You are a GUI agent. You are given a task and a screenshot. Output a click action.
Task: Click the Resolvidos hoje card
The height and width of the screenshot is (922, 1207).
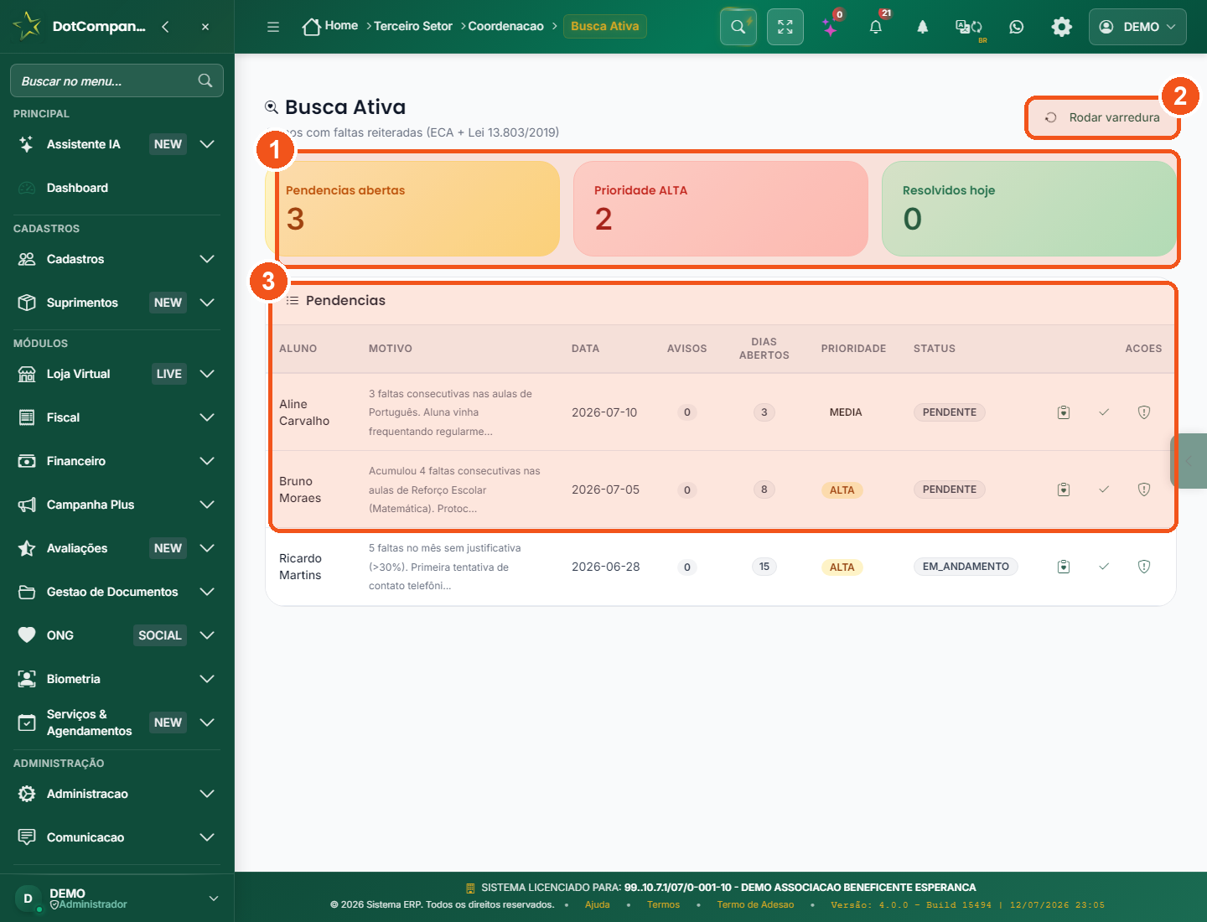pyautogui.click(x=1029, y=209)
